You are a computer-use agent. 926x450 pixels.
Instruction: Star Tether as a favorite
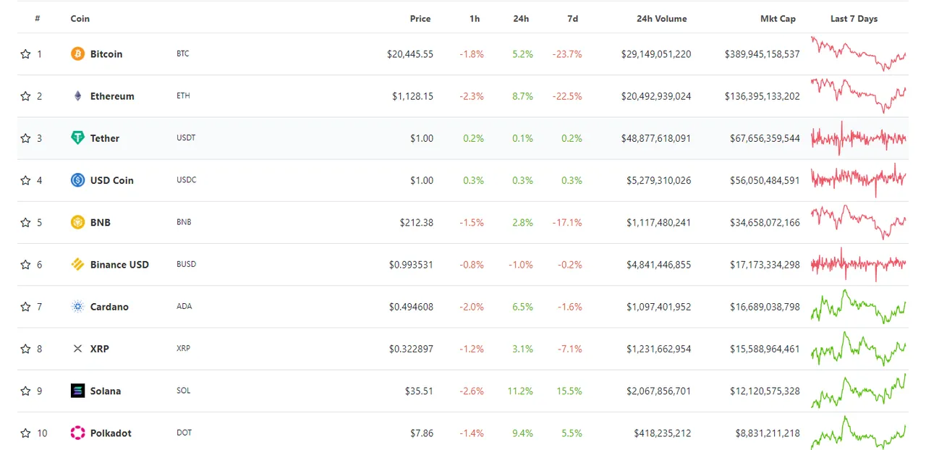click(x=25, y=137)
